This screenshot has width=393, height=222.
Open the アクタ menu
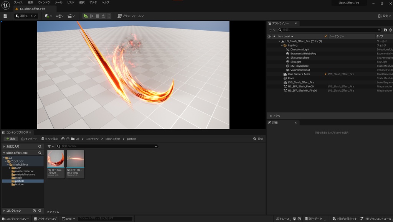pyautogui.click(x=93, y=3)
